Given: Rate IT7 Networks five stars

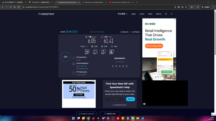Looking at the screenshot, I should pos(127,66).
